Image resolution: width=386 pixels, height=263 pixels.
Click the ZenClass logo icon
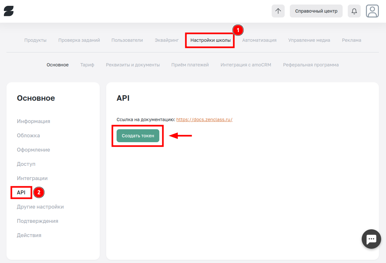(9, 11)
